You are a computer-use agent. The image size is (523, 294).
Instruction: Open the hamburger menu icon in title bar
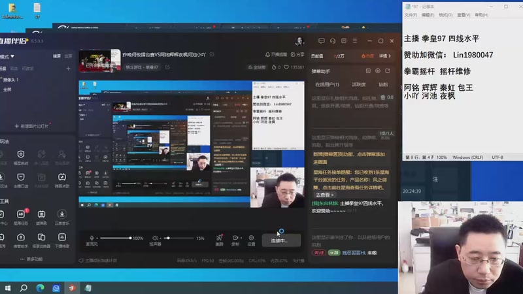[355, 41]
